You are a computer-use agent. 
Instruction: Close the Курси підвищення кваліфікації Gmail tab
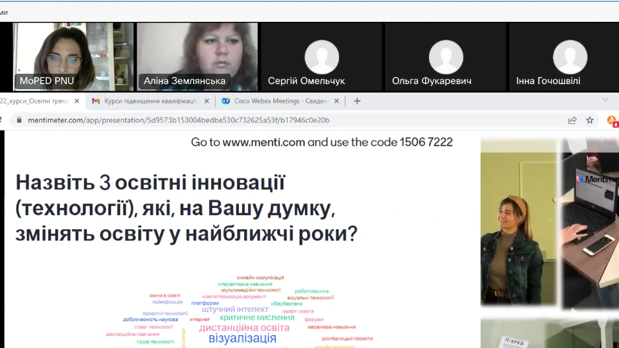(207, 101)
